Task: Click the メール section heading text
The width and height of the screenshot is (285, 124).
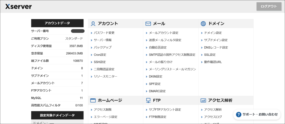Action: [x=159, y=24]
